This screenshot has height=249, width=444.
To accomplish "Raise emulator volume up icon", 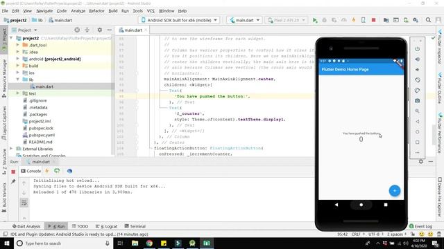I will pos(418,59).
